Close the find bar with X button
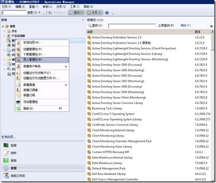216x183 pixels. (x=211, y=26)
